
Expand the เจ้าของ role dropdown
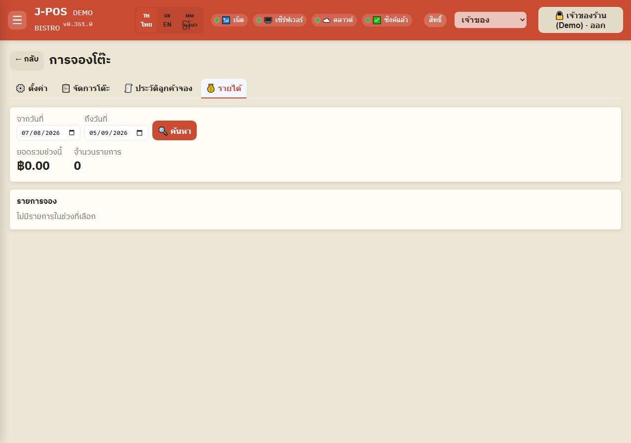[491, 20]
